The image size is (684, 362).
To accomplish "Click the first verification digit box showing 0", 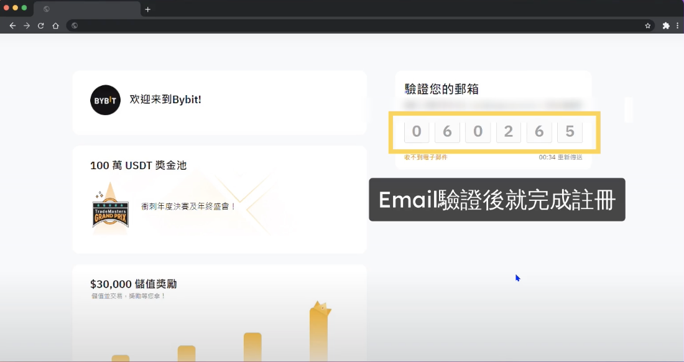I will tap(417, 132).
